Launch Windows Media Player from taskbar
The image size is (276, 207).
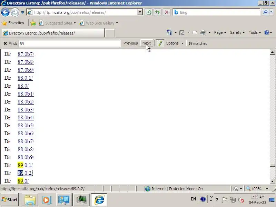47,200
